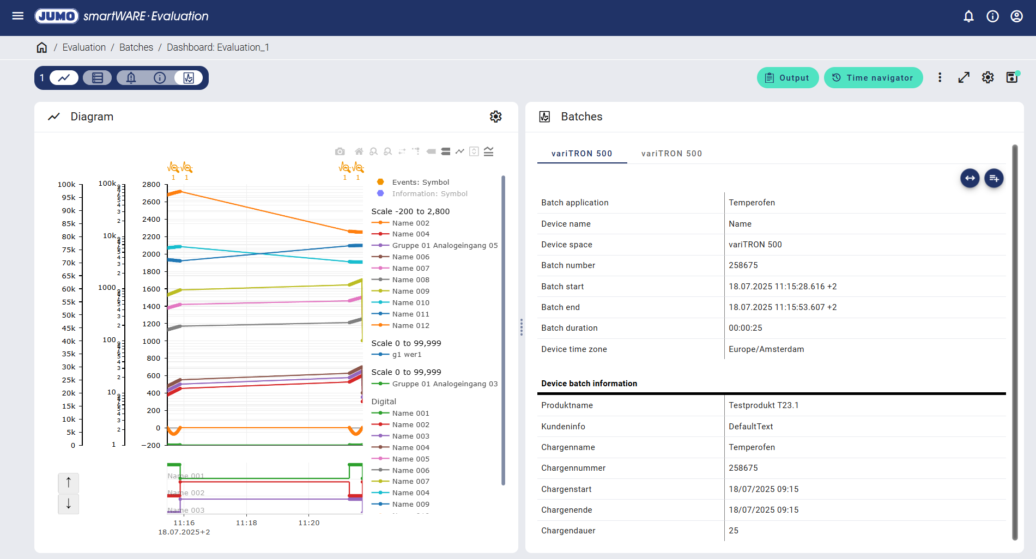Open the hamburger navigation menu
This screenshot has width=1036, height=559.
17,16
